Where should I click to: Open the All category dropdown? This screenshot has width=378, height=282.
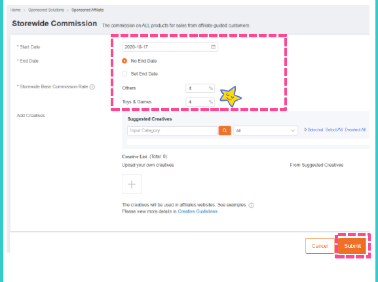[265, 130]
